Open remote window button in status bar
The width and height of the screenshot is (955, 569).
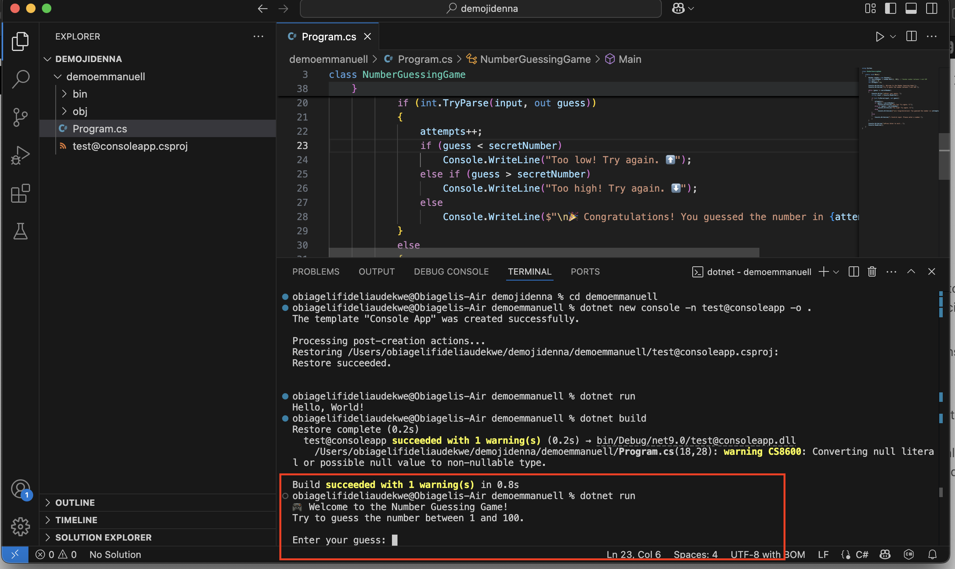[x=15, y=555]
